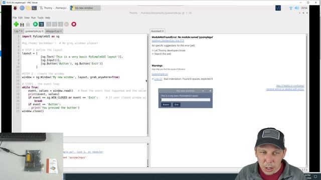Open the File menu
This screenshot has height=180, width=321.
pyautogui.click(x=15, y=18)
